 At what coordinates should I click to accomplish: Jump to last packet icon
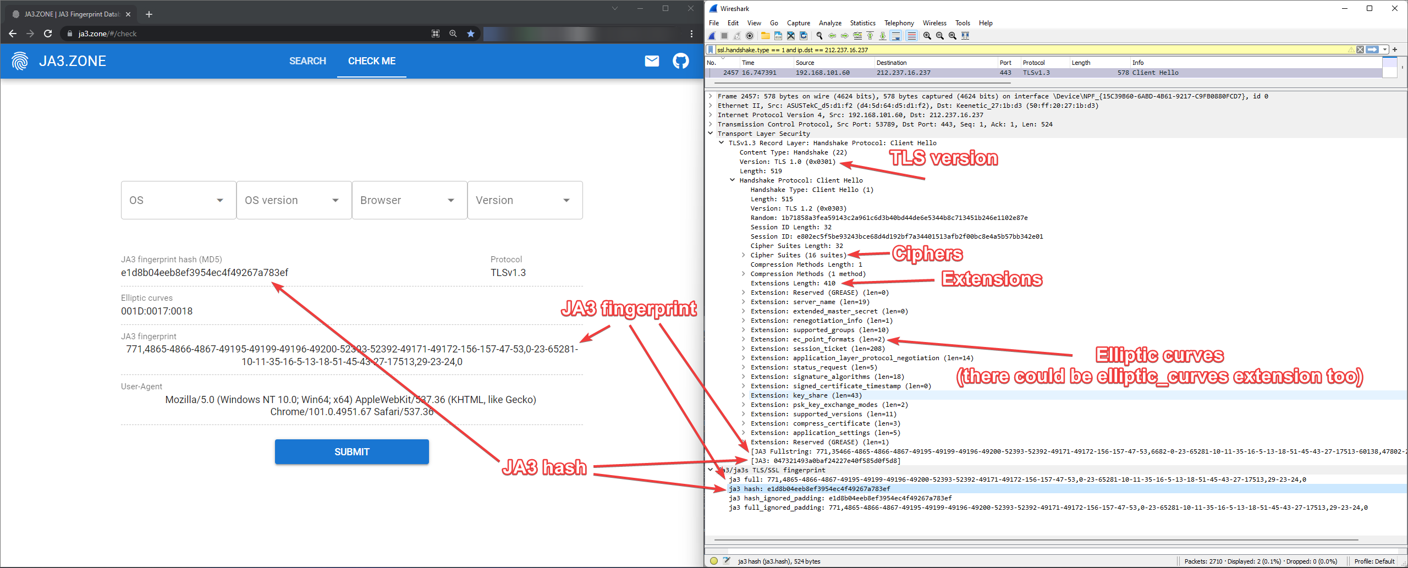pos(883,36)
